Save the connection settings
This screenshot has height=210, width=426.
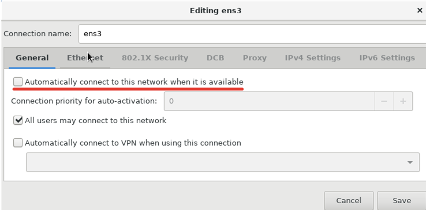pyautogui.click(x=402, y=201)
